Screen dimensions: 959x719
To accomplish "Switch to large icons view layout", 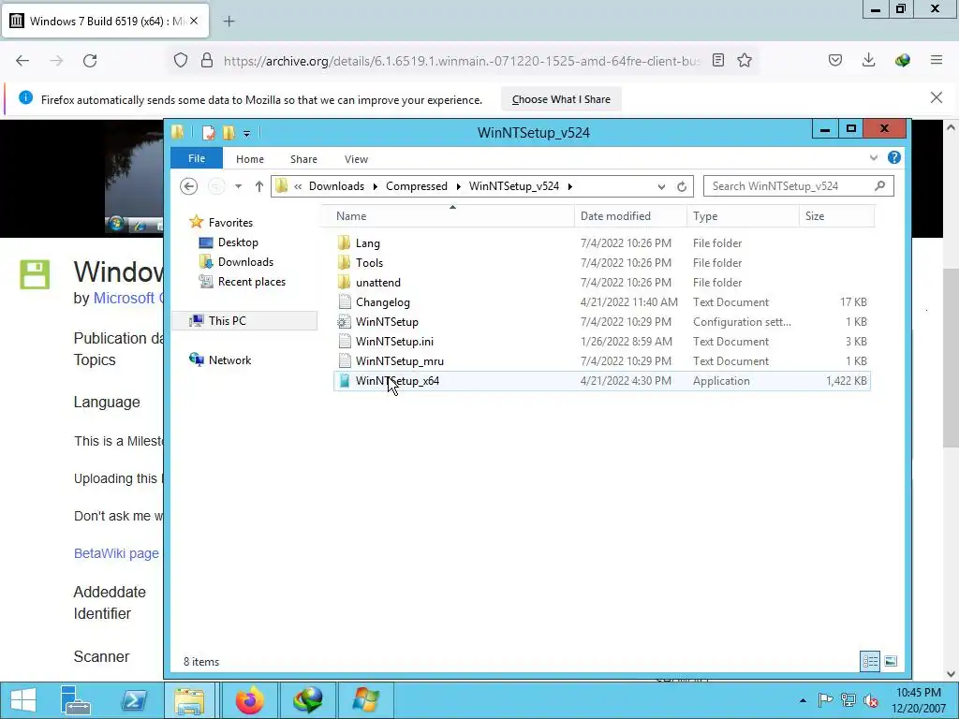I will pos(891,661).
